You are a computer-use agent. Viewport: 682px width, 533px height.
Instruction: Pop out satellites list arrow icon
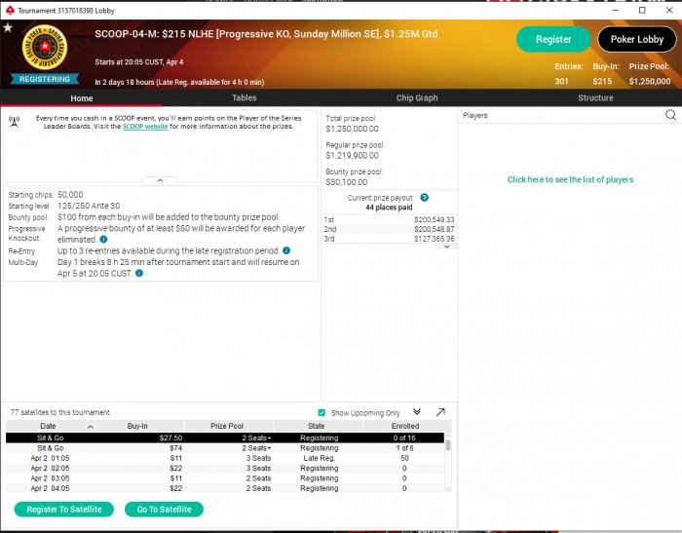click(x=440, y=412)
